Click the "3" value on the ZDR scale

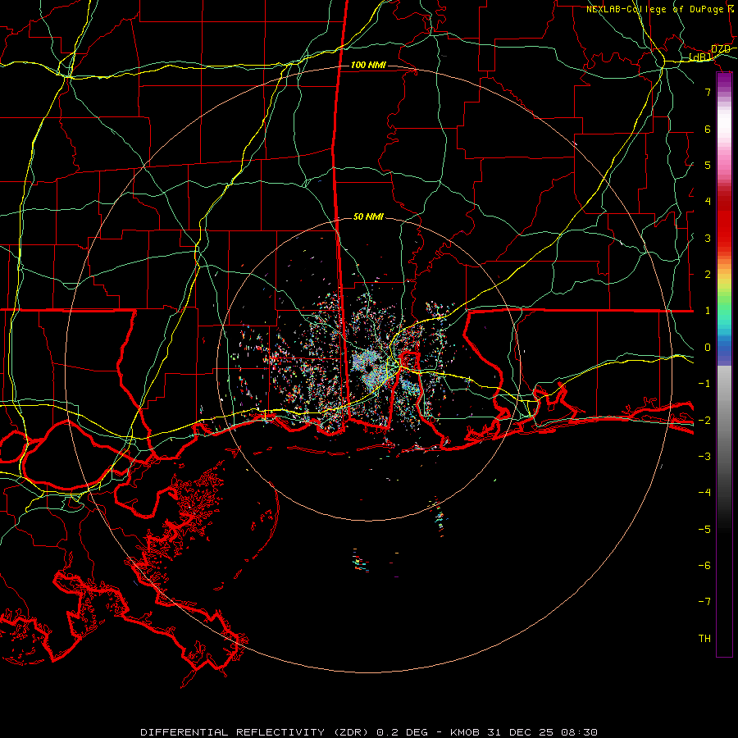[x=708, y=238]
